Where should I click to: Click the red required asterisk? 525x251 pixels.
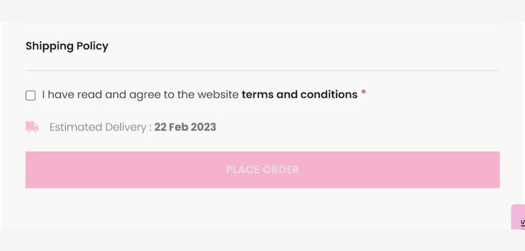tap(363, 93)
